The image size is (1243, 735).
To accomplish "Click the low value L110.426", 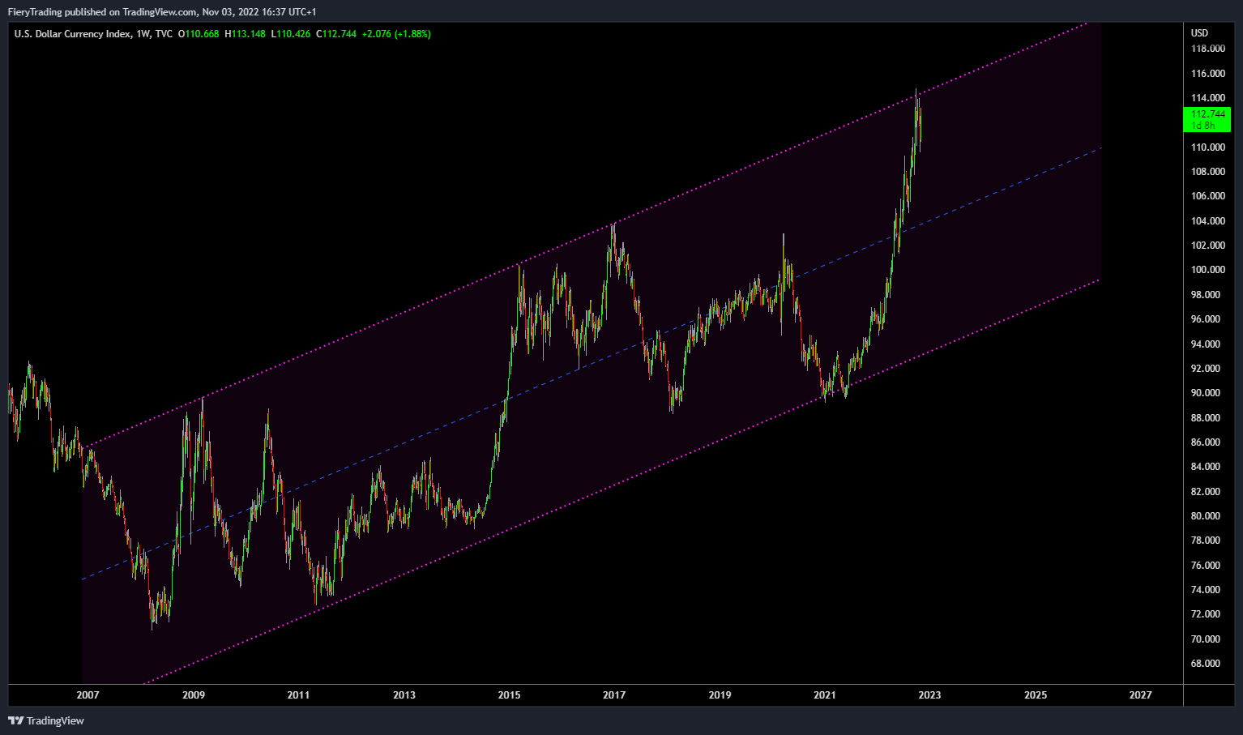I will tap(291, 34).
